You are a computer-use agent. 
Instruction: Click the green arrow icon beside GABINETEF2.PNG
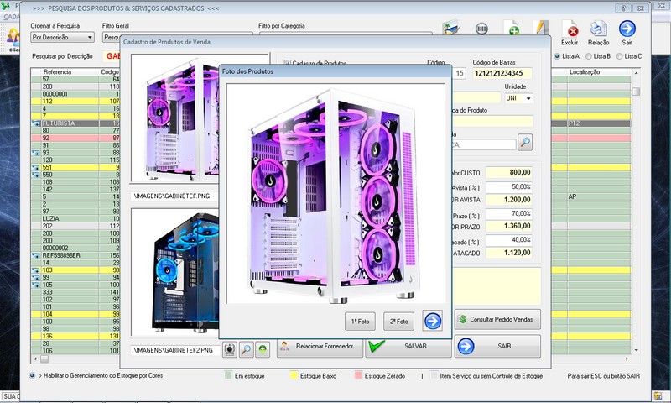263,349
